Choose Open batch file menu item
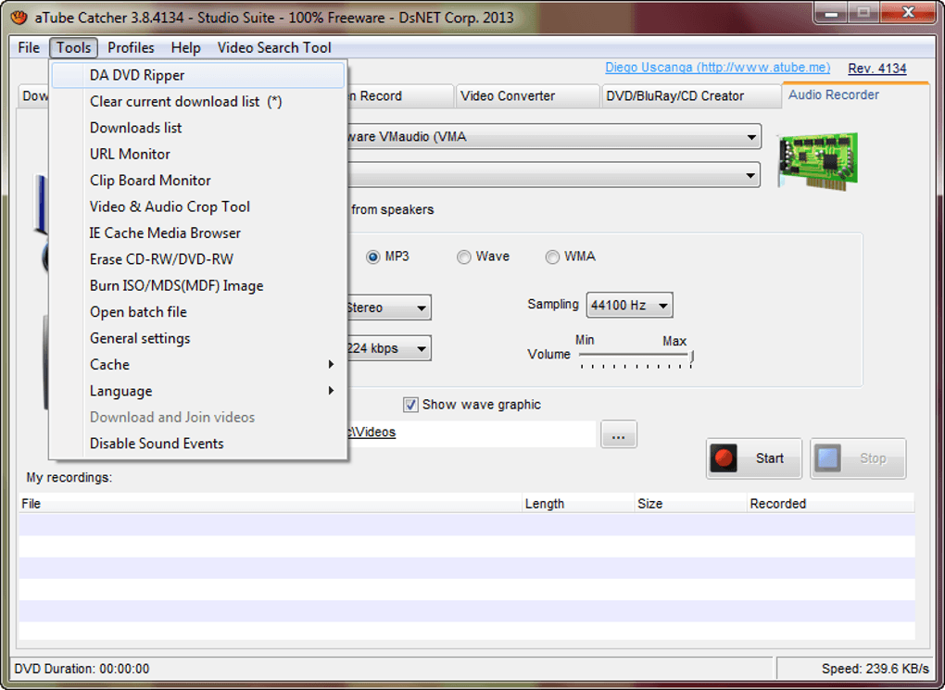Screen dimensions: 945x690 point(198,312)
